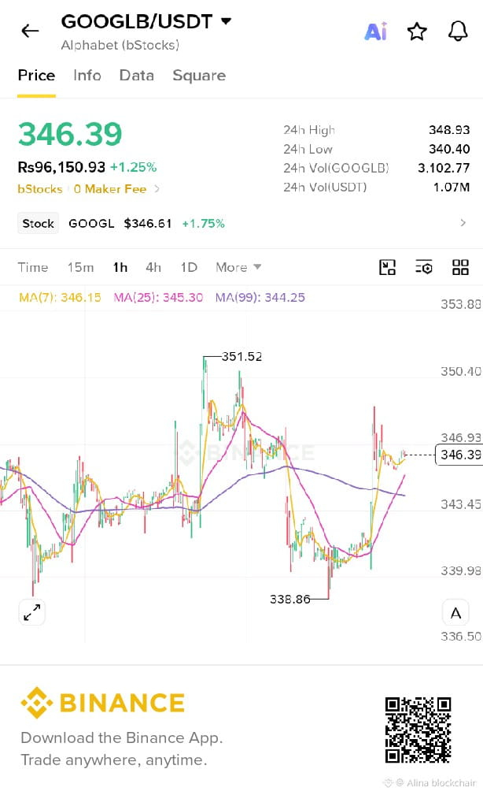Open the GOOGLB/USDT pair selector dropdown
This screenshot has height=795, width=483.
coord(146,22)
